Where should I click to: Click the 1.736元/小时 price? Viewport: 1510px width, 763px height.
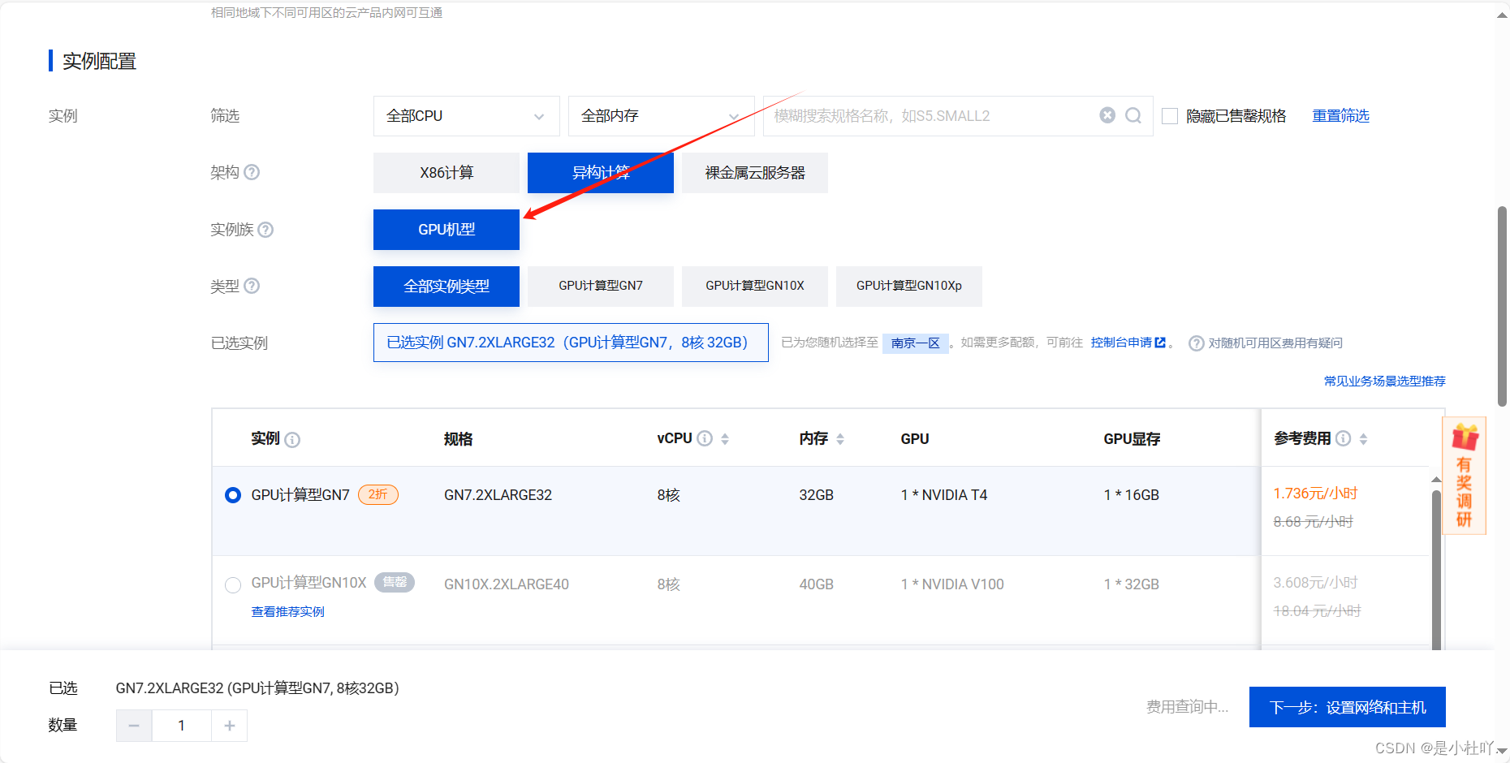tap(1315, 494)
